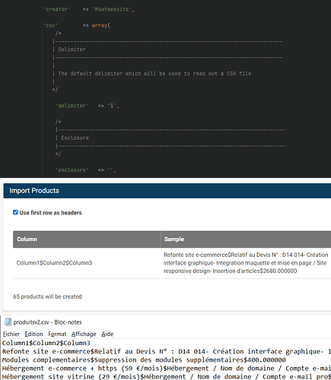This screenshot has width=331, height=380.
Task: Click the 'csv' => array( line
Action: click(x=77, y=25)
